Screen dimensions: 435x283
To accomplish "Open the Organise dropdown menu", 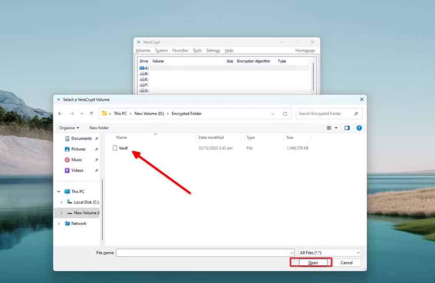I will pyautogui.click(x=69, y=128).
